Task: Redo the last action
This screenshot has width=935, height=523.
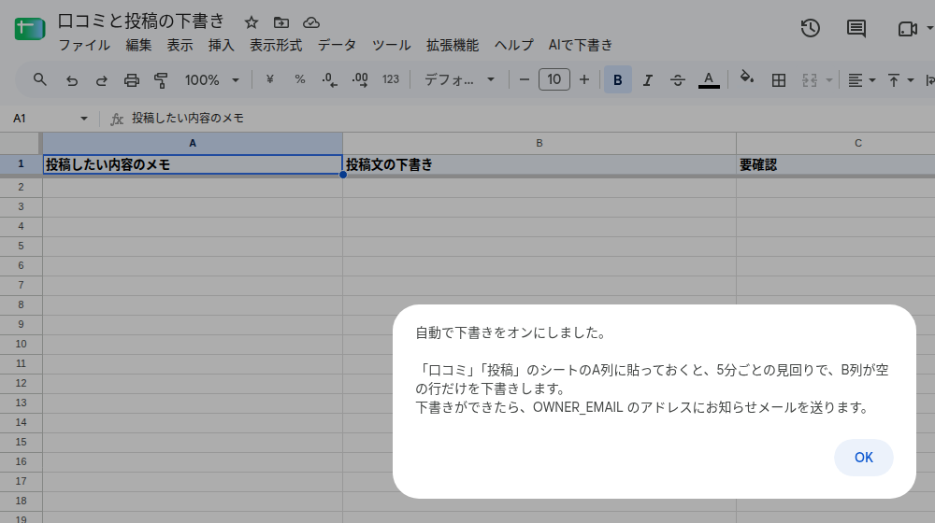Action: [x=101, y=79]
